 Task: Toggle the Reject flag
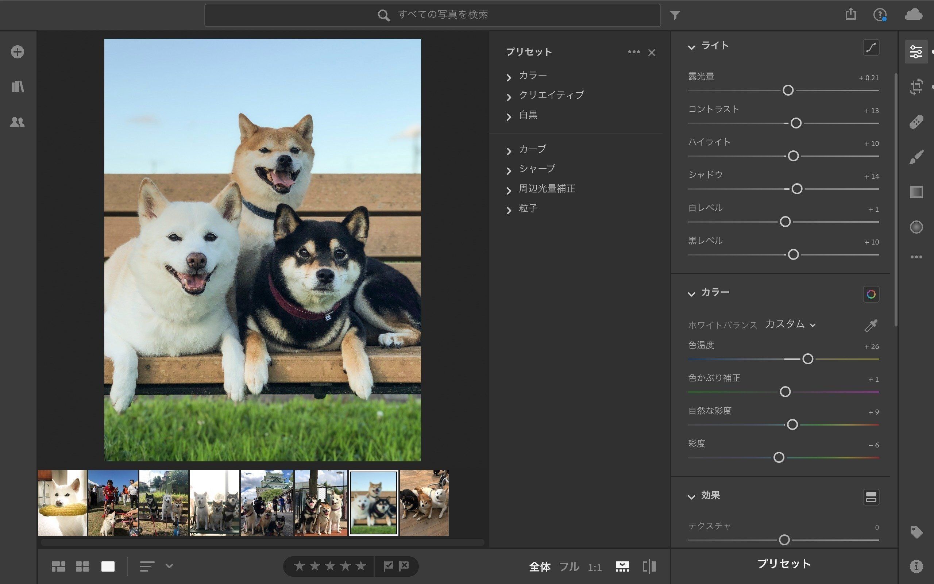404,566
